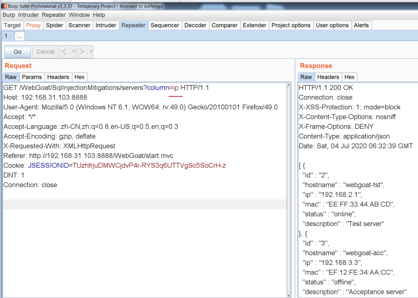The width and height of the screenshot is (418, 298).
Task: Open the Repeater menu in menu bar
Action: coord(54,15)
